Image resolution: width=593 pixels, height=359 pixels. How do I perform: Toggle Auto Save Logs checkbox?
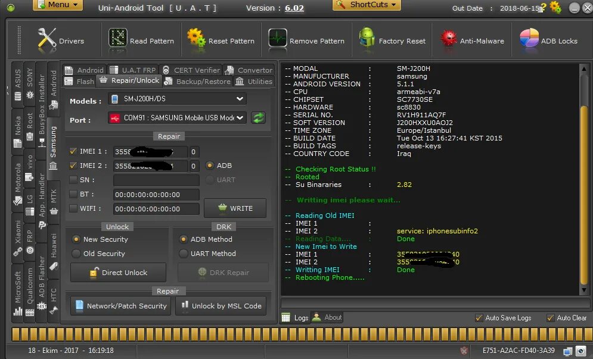point(479,318)
